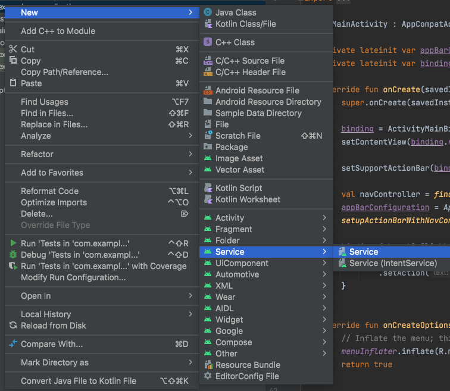Click the Resource Bundle icon

click(x=208, y=365)
